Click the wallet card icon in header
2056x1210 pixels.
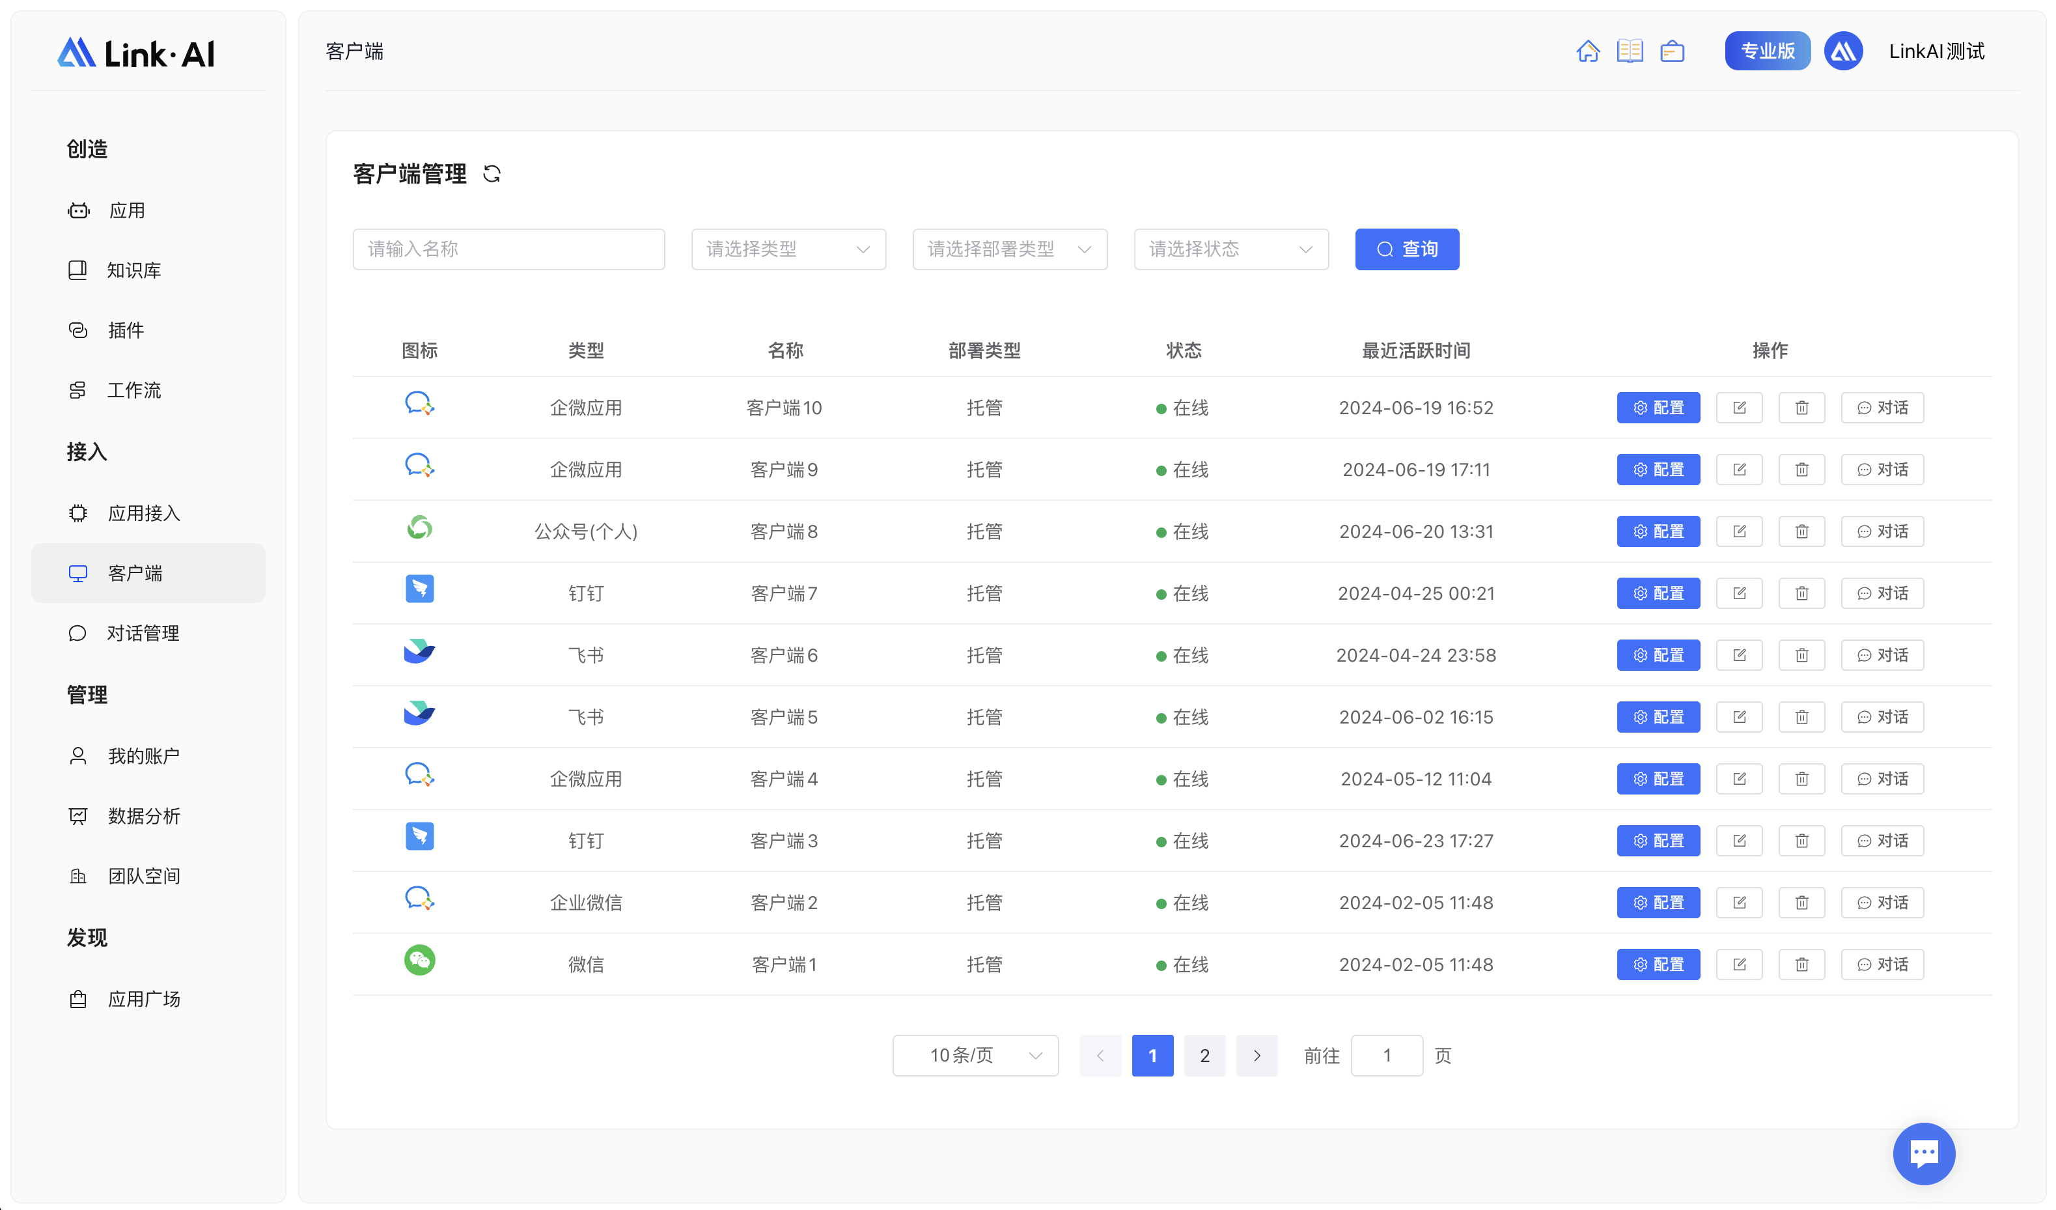(1672, 51)
